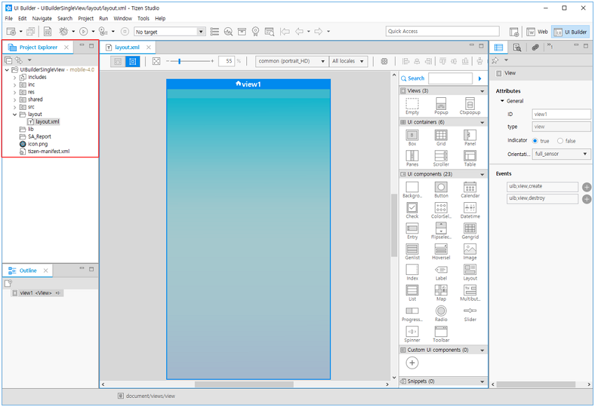The width and height of the screenshot is (595, 407).
Task: Open the common (portrait_HD) resolution dropdown
Action: coord(290,61)
